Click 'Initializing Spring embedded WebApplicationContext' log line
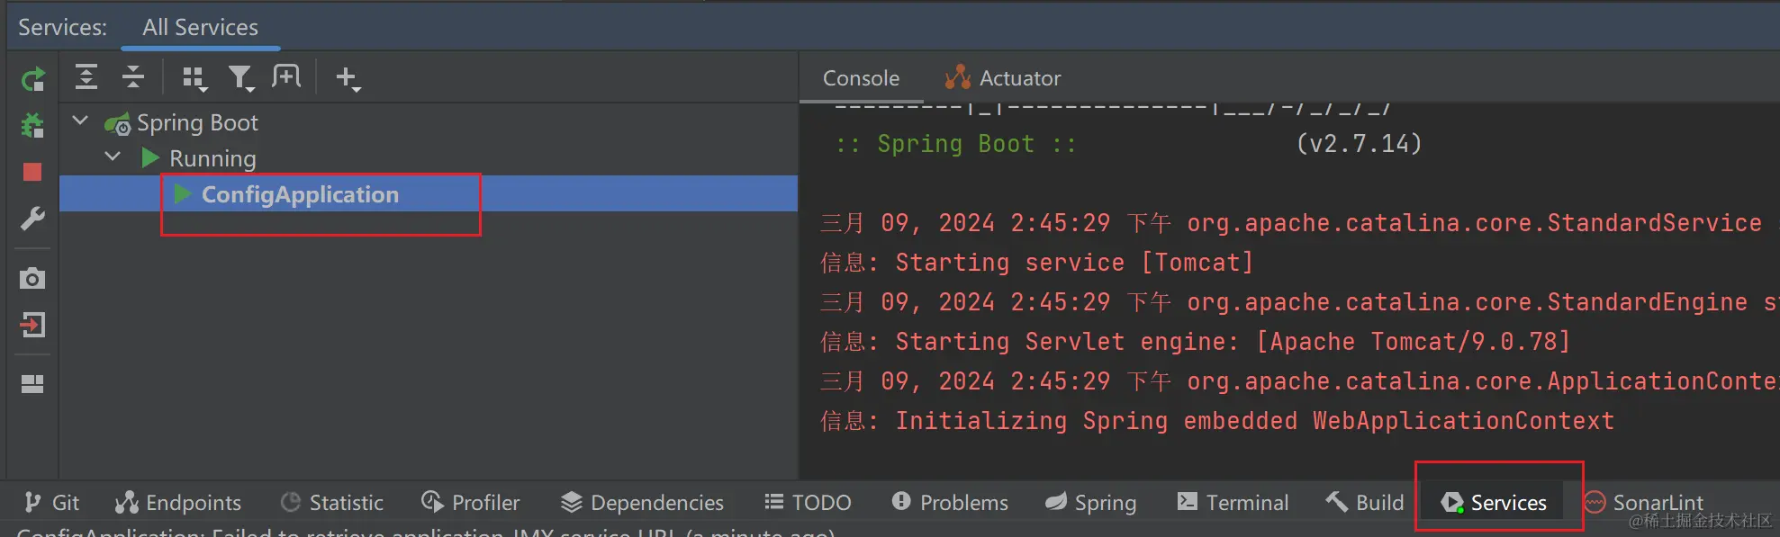The width and height of the screenshot is (1780, 537). click(x=1216, y=421)
